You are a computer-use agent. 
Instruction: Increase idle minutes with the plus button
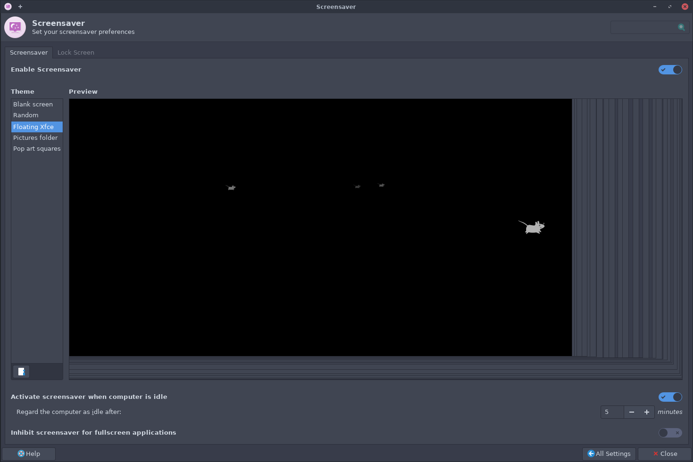click(x=647, y=412)
